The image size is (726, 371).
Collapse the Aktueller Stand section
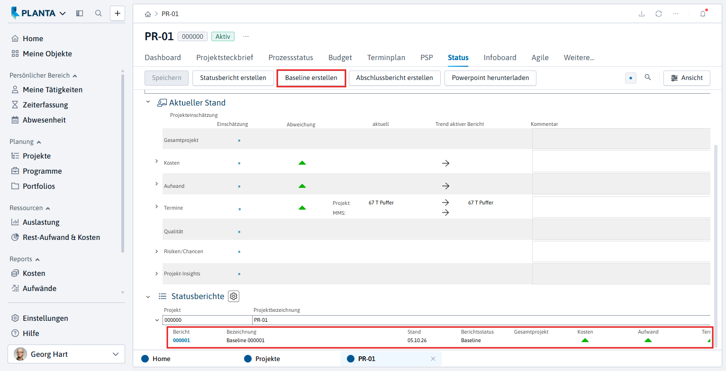(x=148, y=102)
